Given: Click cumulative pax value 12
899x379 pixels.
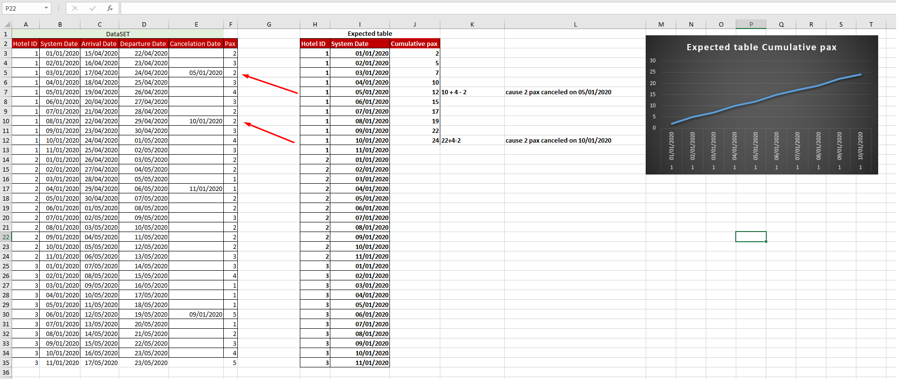Looking at the screenshot, I should [415, 92].
